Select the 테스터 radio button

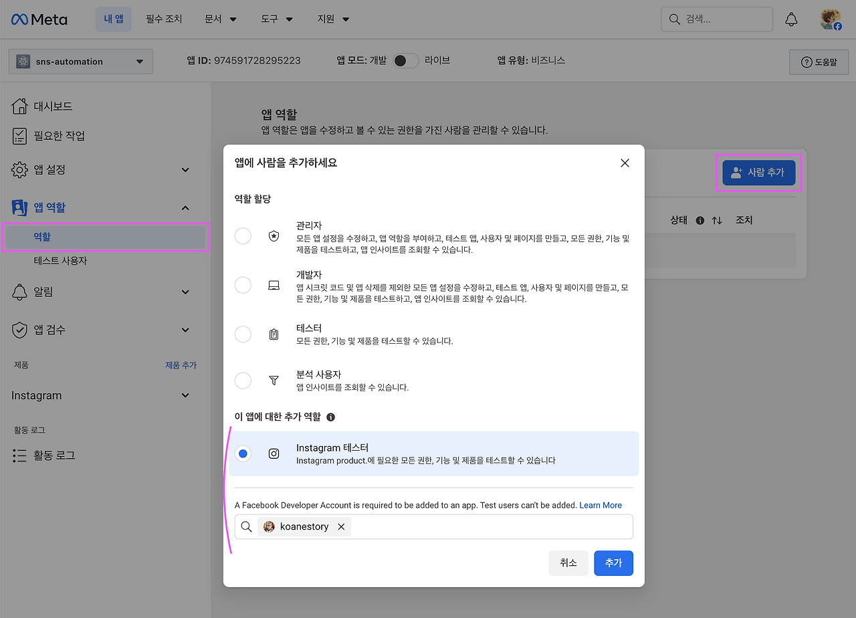pos(243,334)
